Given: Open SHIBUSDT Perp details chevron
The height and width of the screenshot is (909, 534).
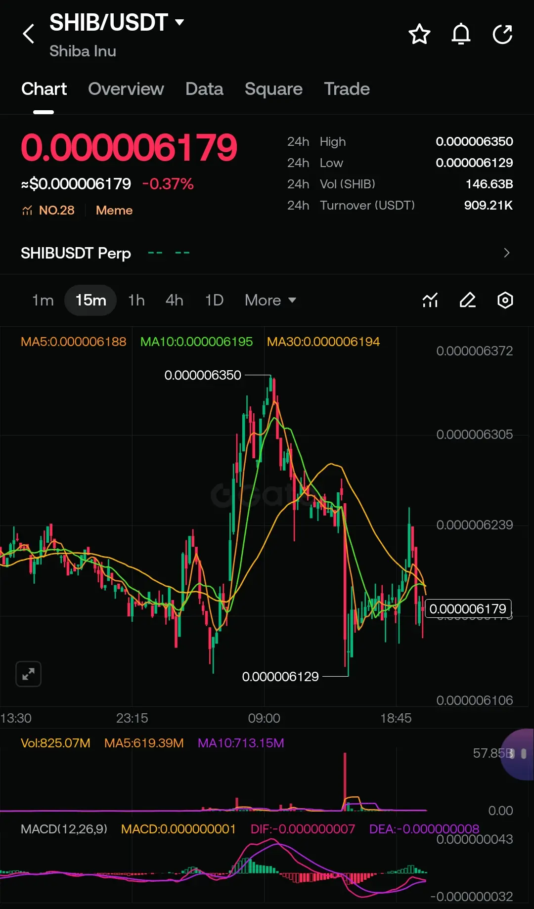Looking at the screenshot, I should coord(506,253).
